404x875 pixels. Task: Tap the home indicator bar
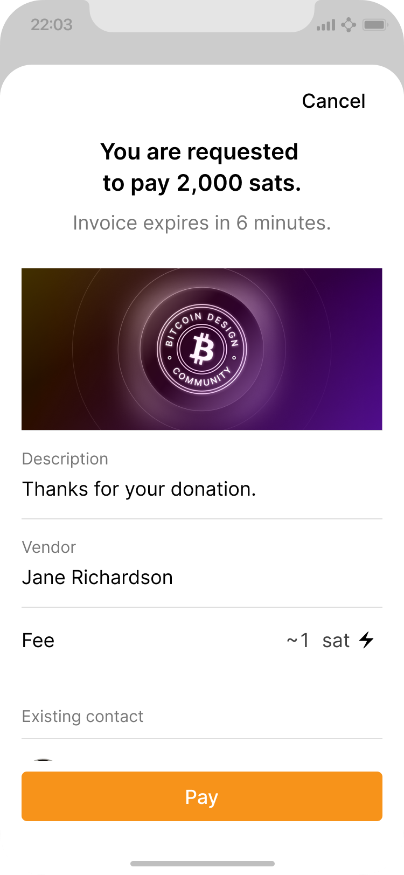202,863
